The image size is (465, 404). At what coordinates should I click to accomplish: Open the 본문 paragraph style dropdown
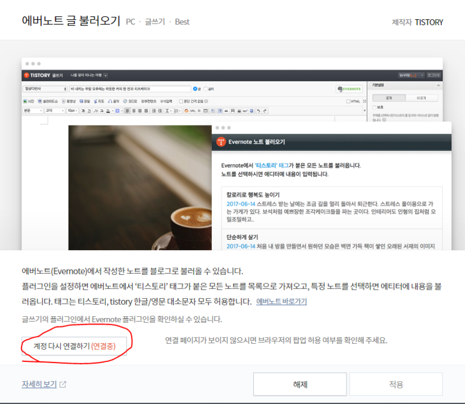tap(32, 111)
